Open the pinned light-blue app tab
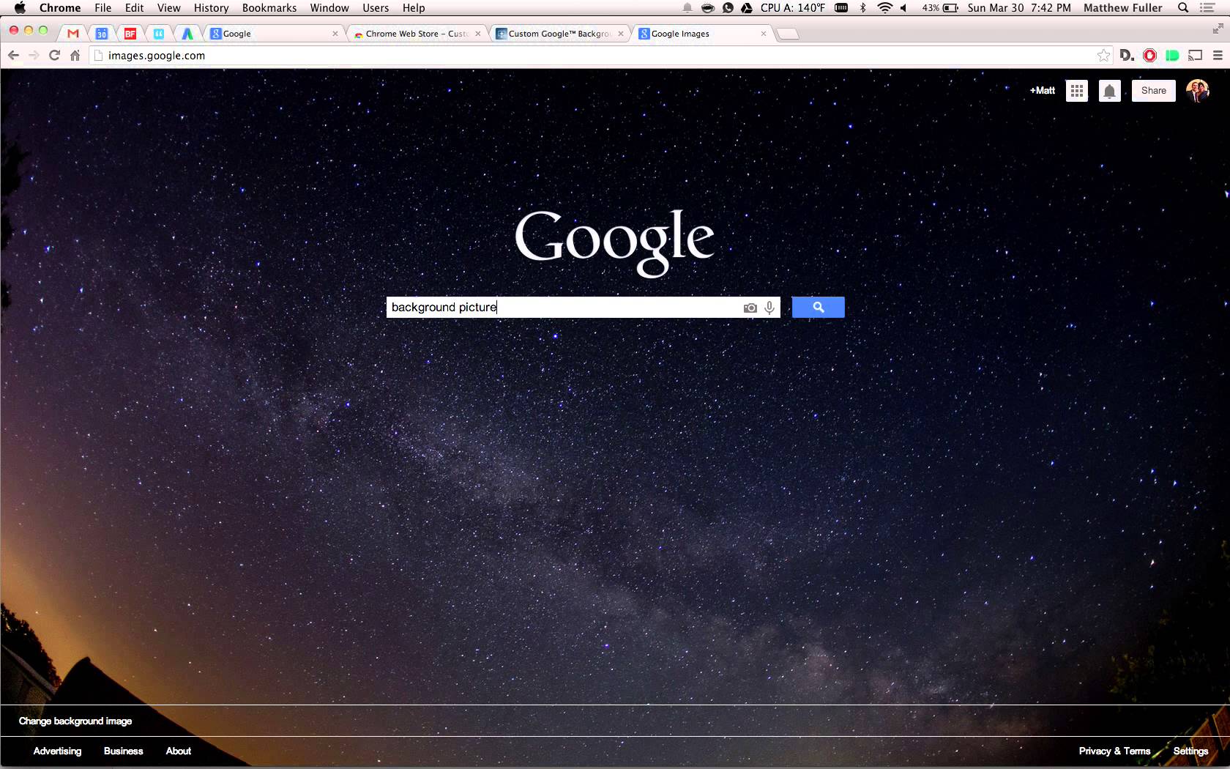The image size is (1230, 769). (159, 34)
